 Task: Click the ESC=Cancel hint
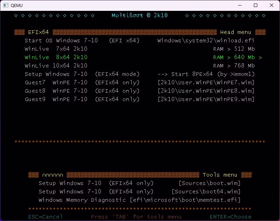(45, 217)
